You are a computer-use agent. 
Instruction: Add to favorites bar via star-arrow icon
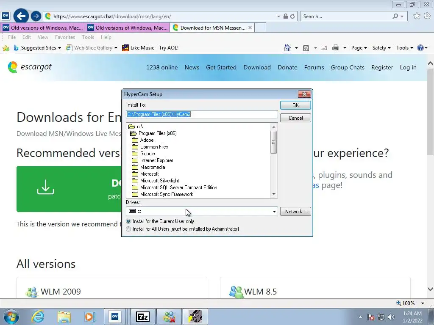click(x=6, y=48)
